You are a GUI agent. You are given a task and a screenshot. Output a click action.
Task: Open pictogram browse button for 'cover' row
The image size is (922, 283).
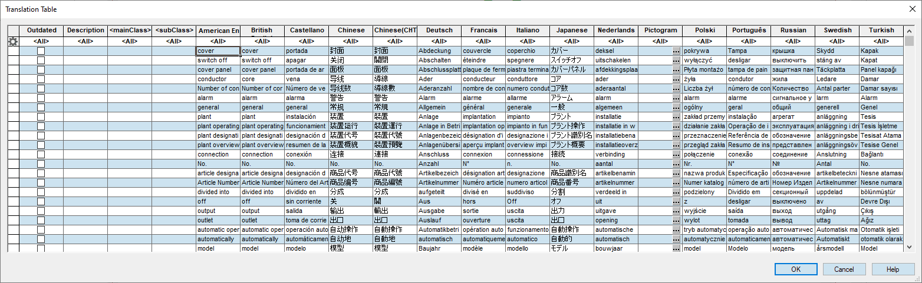(x=676, y=51)
